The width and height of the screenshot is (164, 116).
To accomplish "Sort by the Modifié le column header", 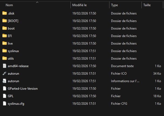I will (79, 5).
